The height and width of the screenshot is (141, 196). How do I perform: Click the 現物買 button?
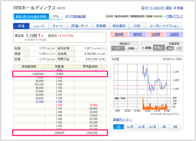click(x=119, y=35)
